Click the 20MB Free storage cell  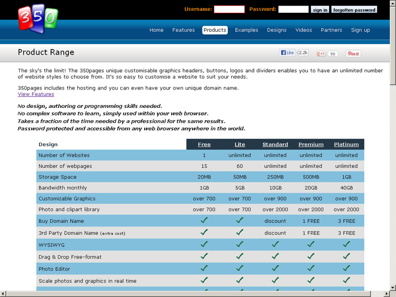pyautogui.click(x=204, y=177)
